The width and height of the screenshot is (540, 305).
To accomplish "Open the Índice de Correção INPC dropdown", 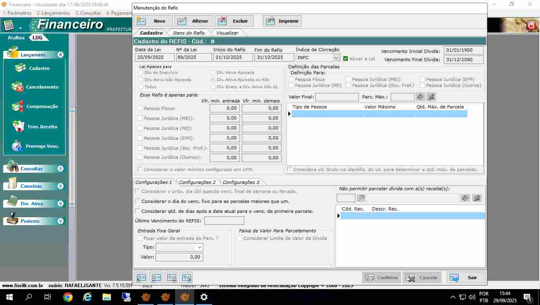I will point(336,58).
